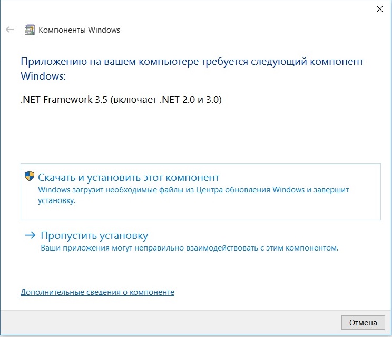This screenshot has height=337, width=392.
Task: Click the UAC shield icon beside download option
Action: click(x=30, y=176)
